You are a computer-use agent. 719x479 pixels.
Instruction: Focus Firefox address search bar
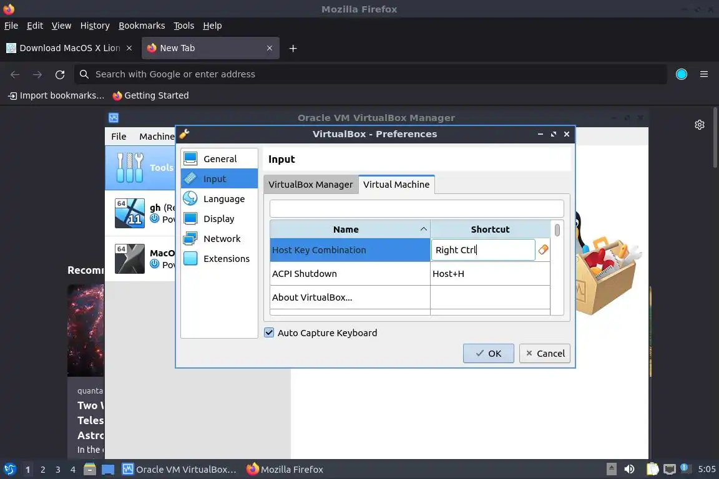point(371,74)
